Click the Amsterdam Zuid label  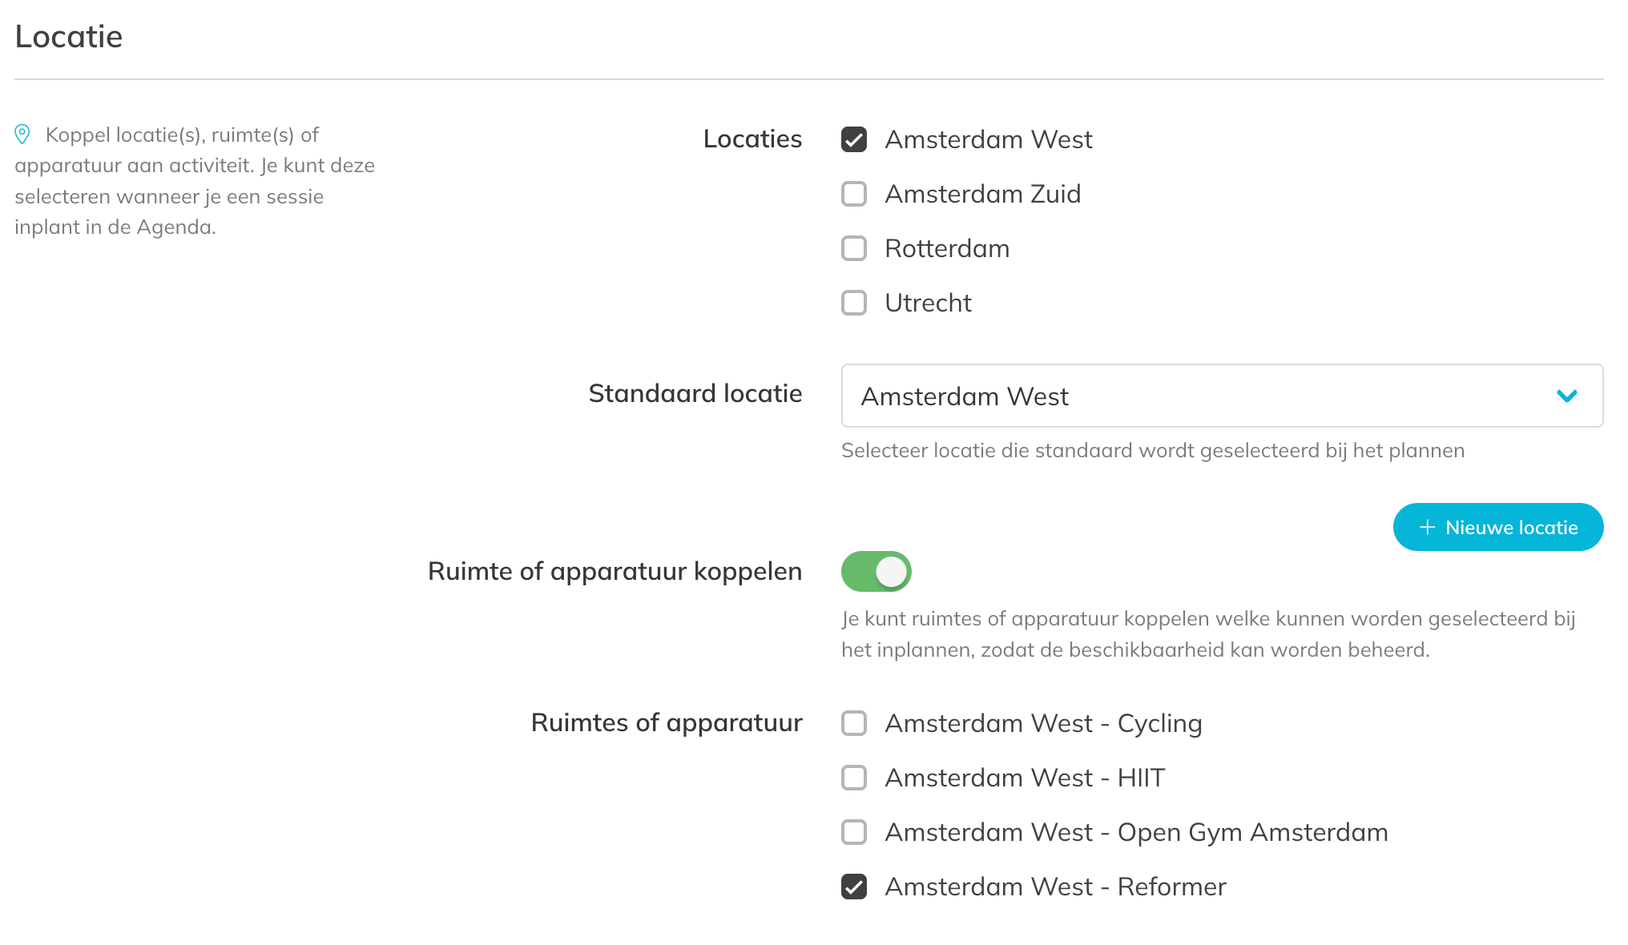point(982,194)
